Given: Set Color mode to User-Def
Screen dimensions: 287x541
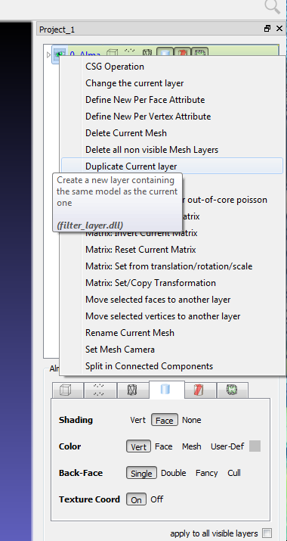Looking at the screenshot, I should (x=227, y=446).
